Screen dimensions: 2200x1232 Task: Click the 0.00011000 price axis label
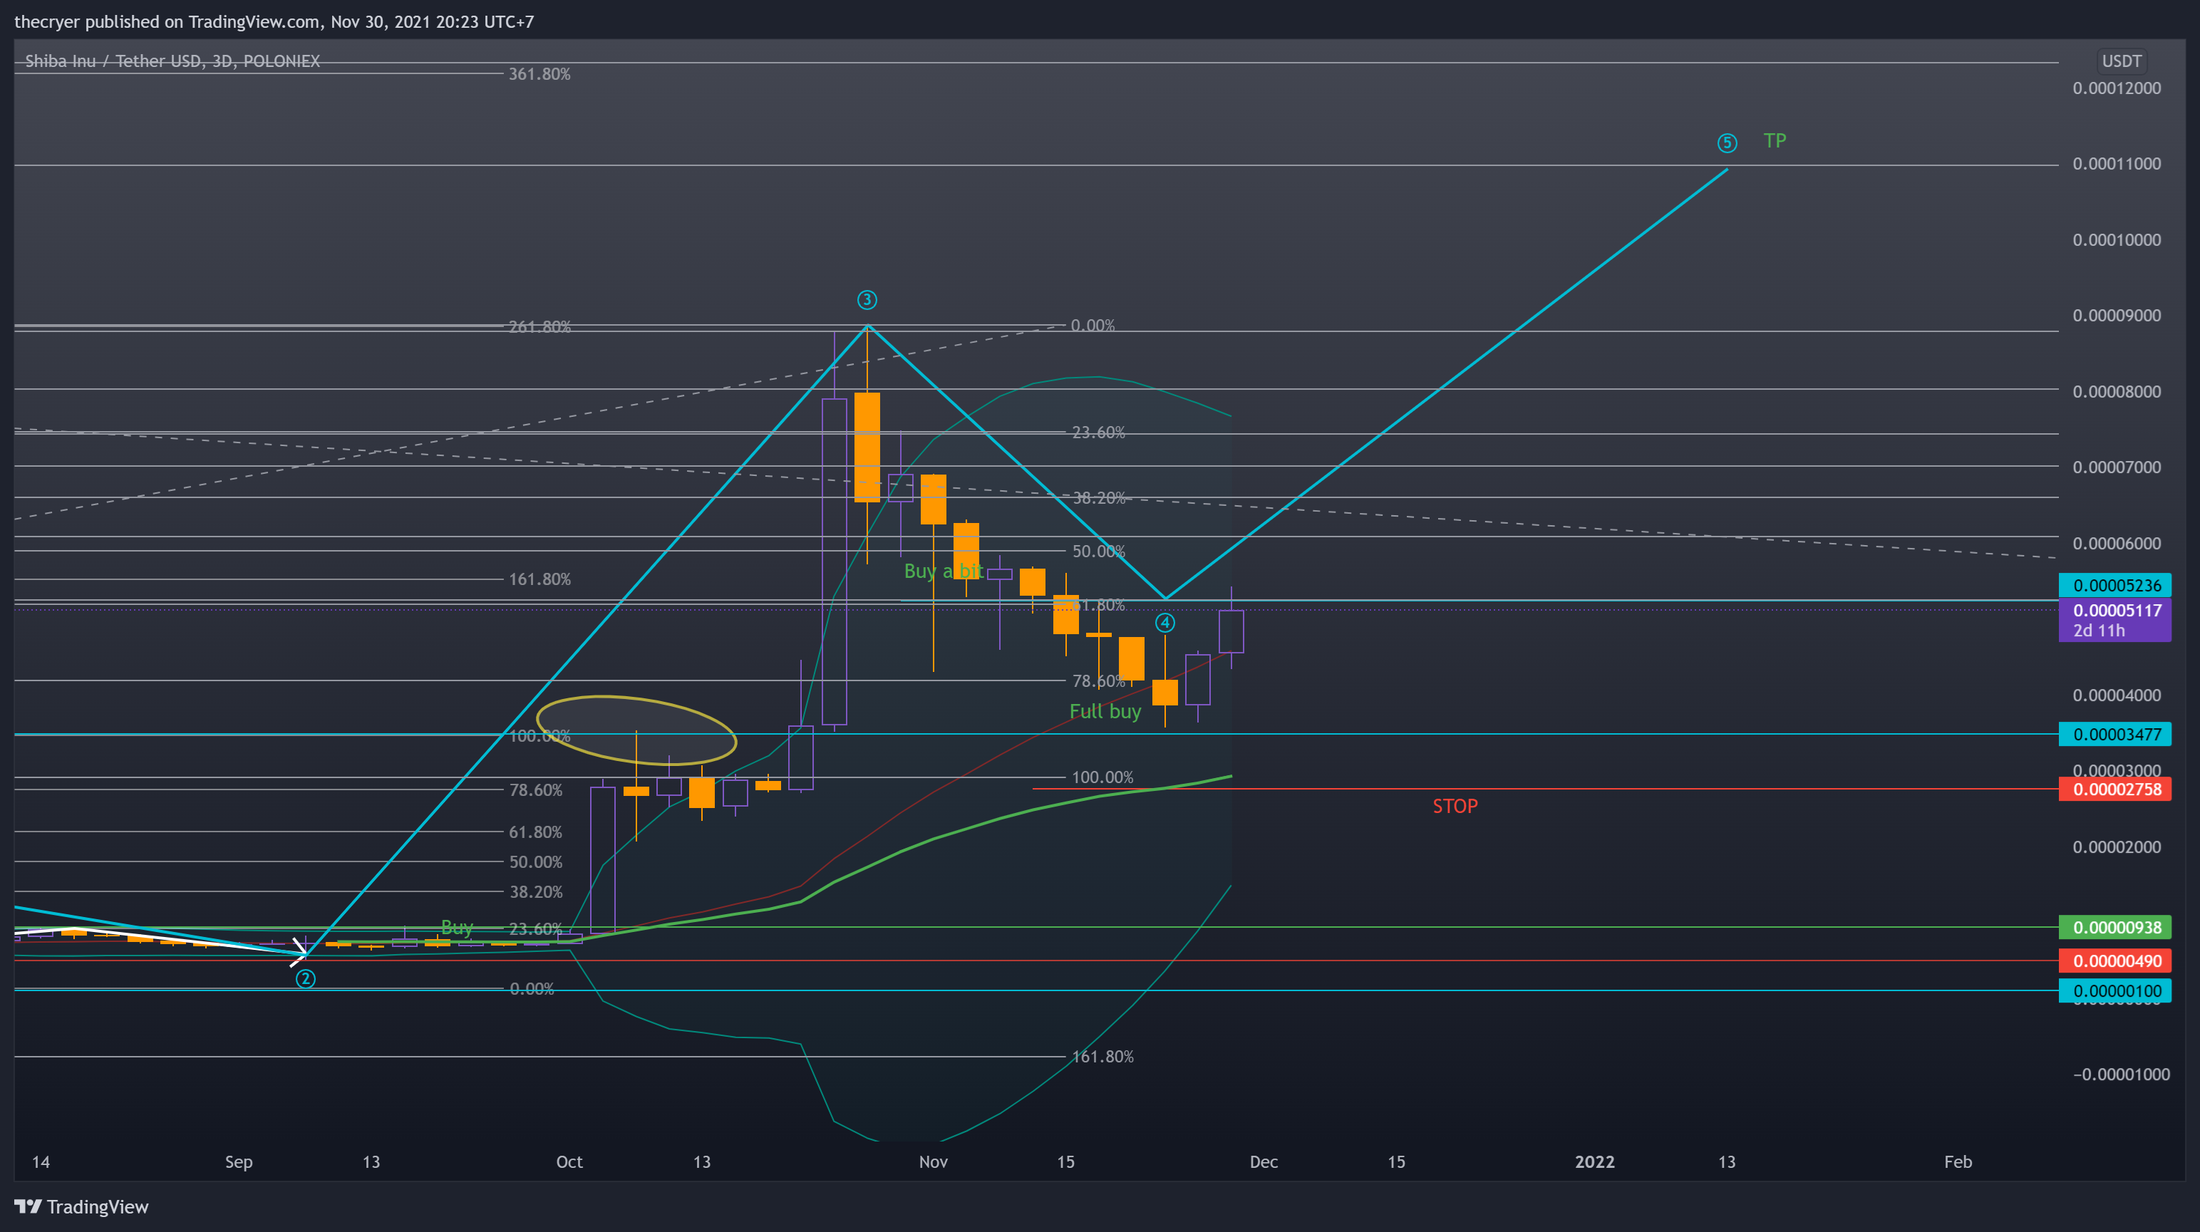coord(2117,163)
